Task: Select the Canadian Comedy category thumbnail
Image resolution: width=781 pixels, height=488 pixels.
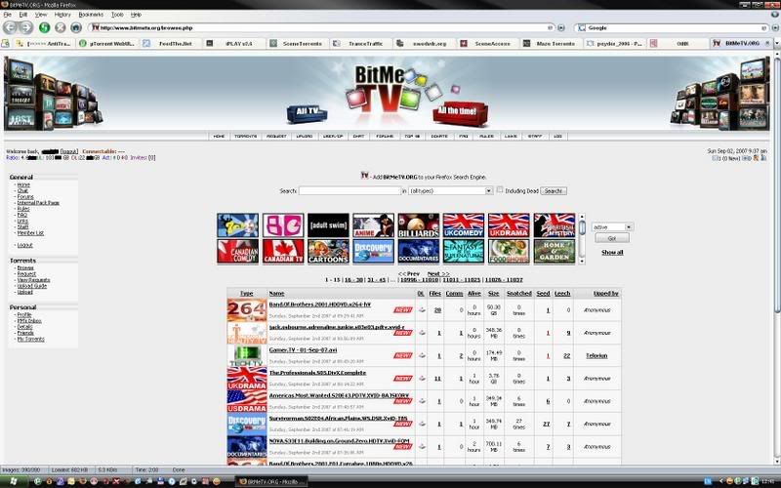Action: coord(237,252)
